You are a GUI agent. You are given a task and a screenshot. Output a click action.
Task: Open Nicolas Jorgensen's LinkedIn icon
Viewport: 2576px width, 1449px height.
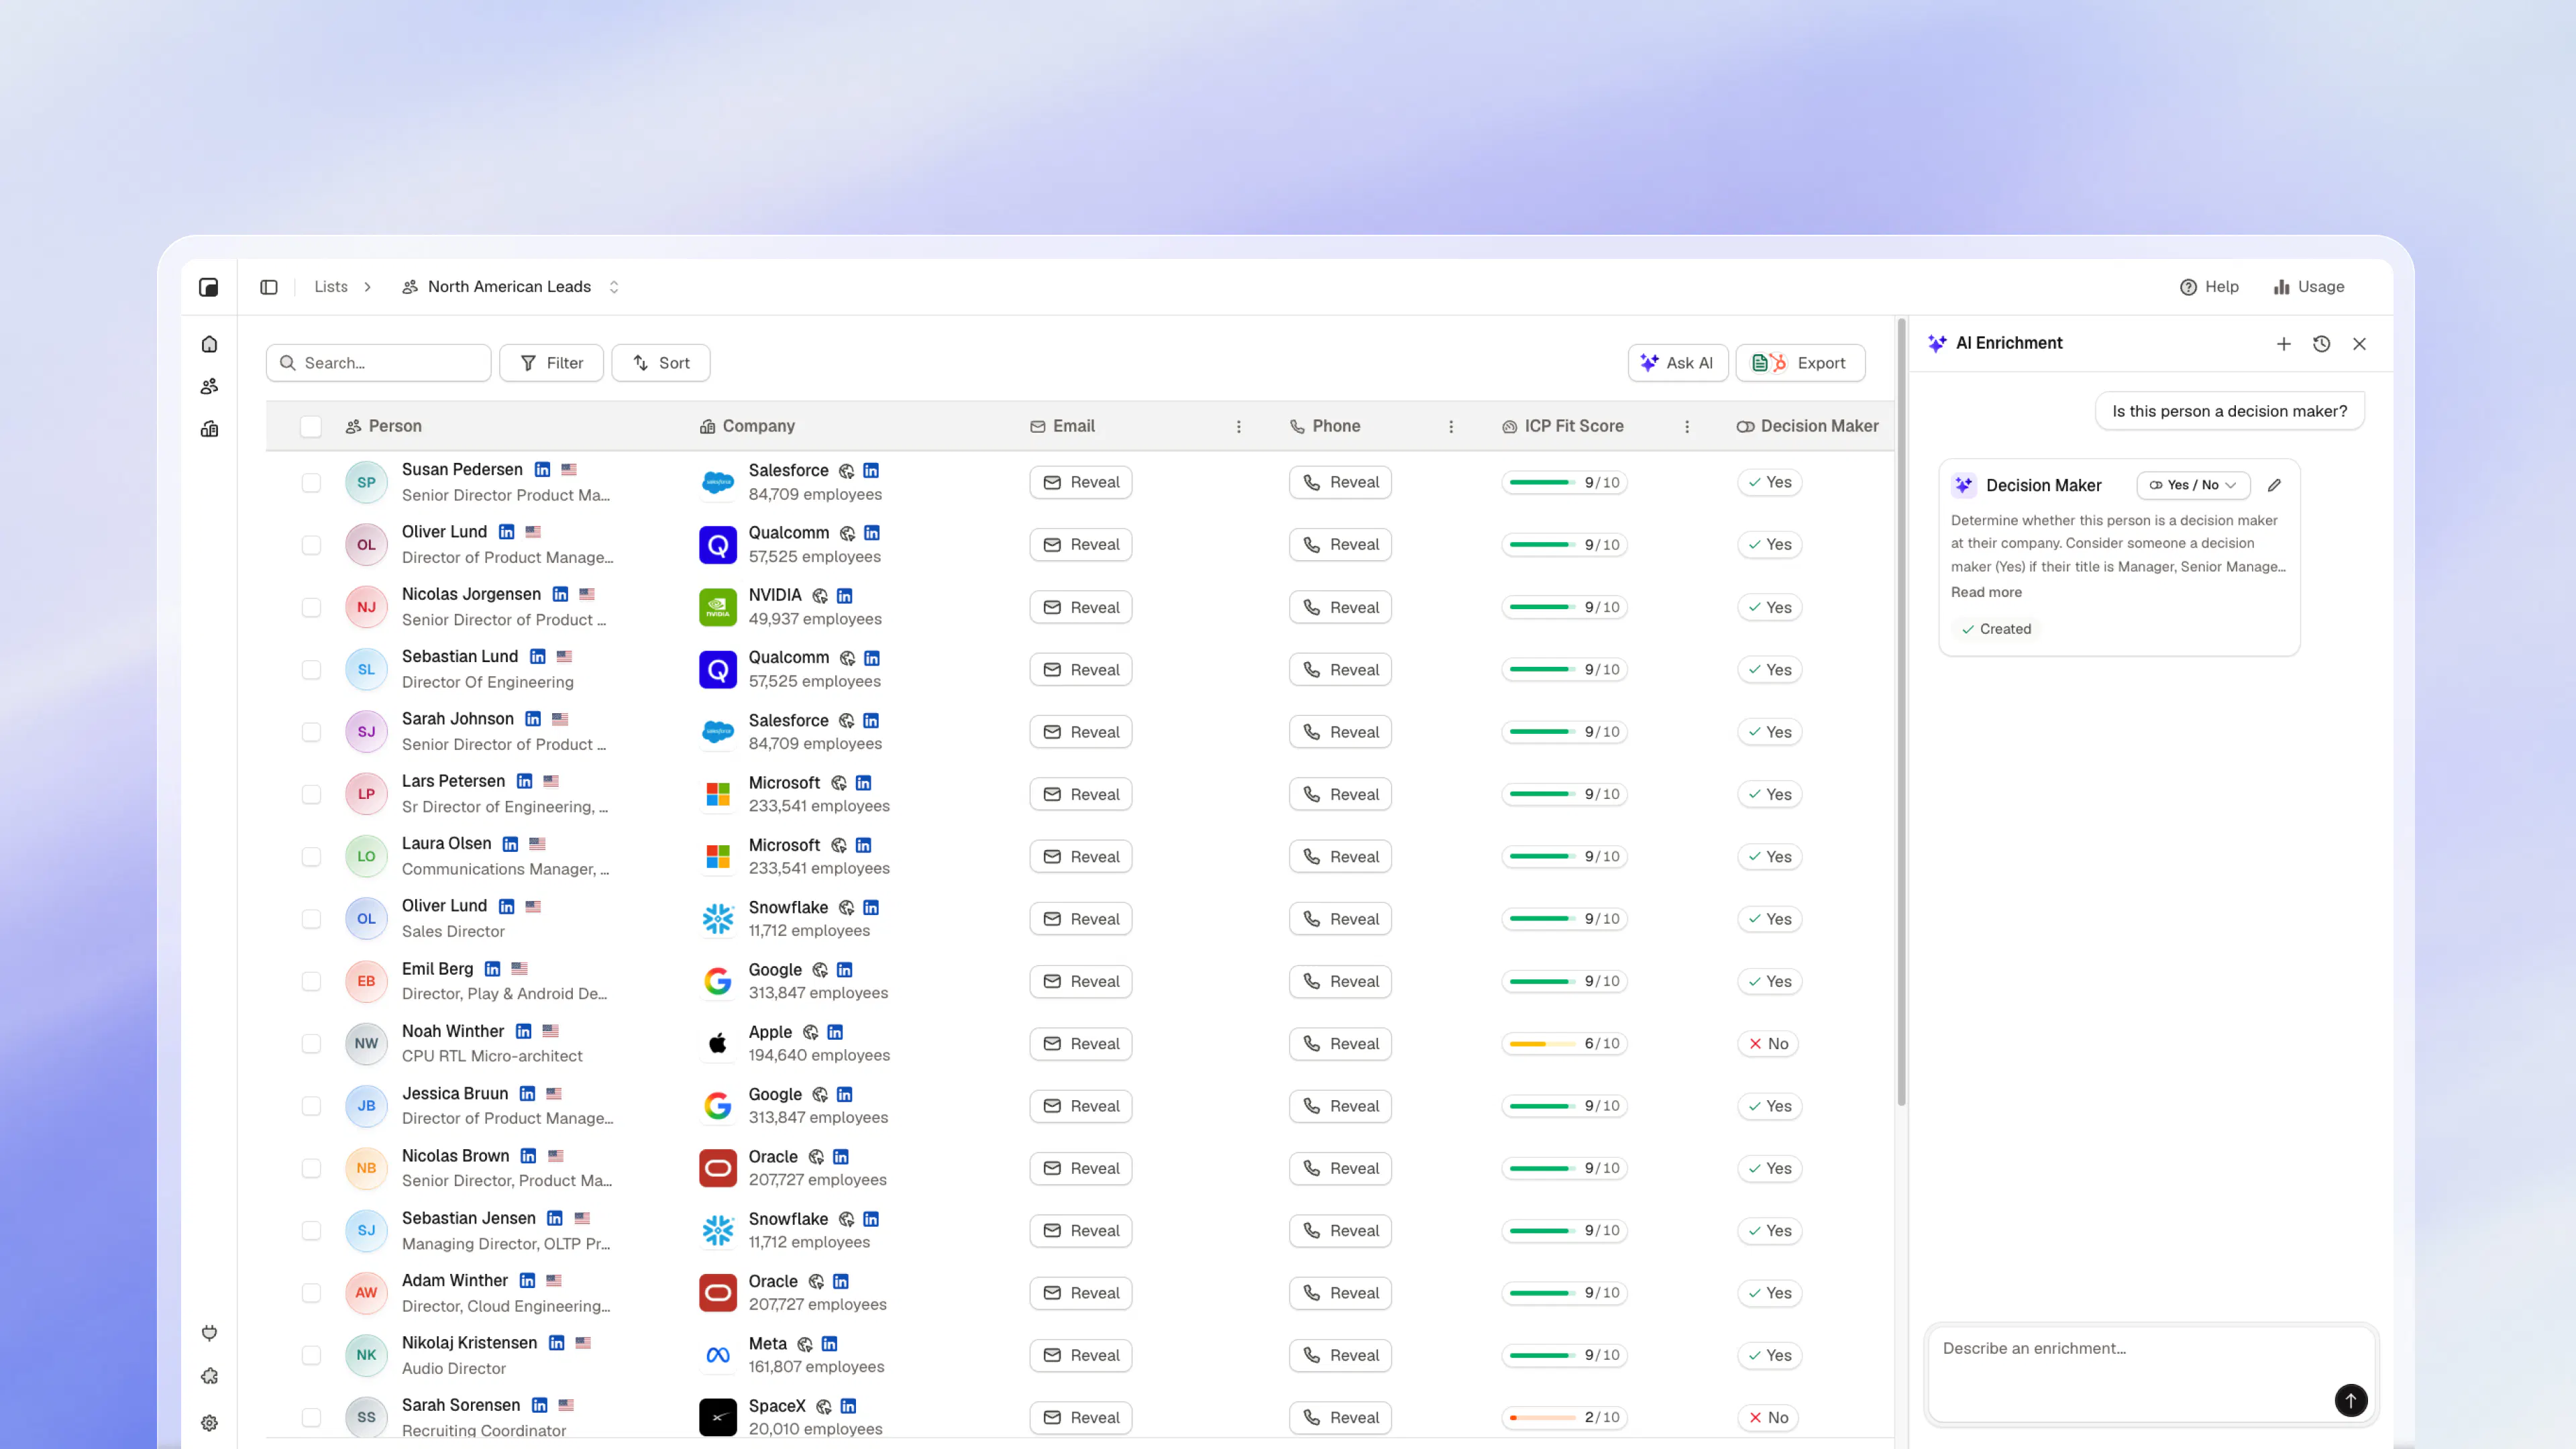click(x=561, y=595)
